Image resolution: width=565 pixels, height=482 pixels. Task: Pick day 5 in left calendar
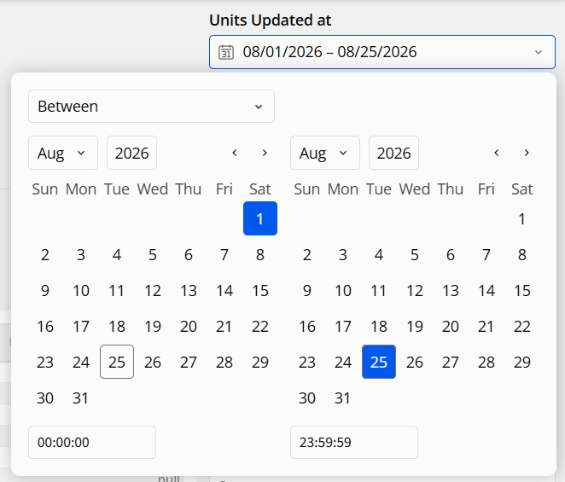coord(153,255)
